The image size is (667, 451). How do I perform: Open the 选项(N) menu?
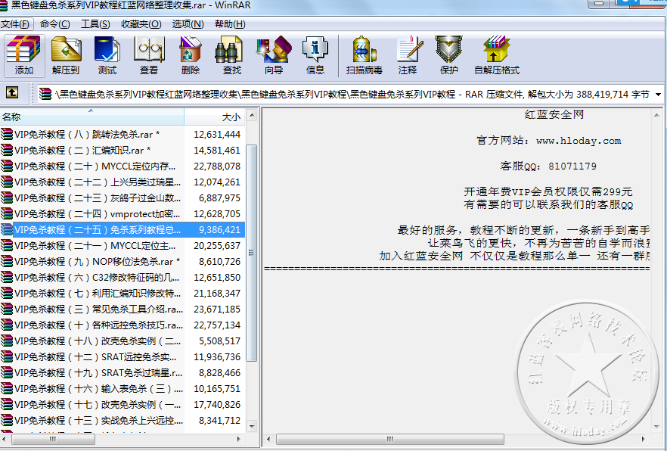pos(188,24)
